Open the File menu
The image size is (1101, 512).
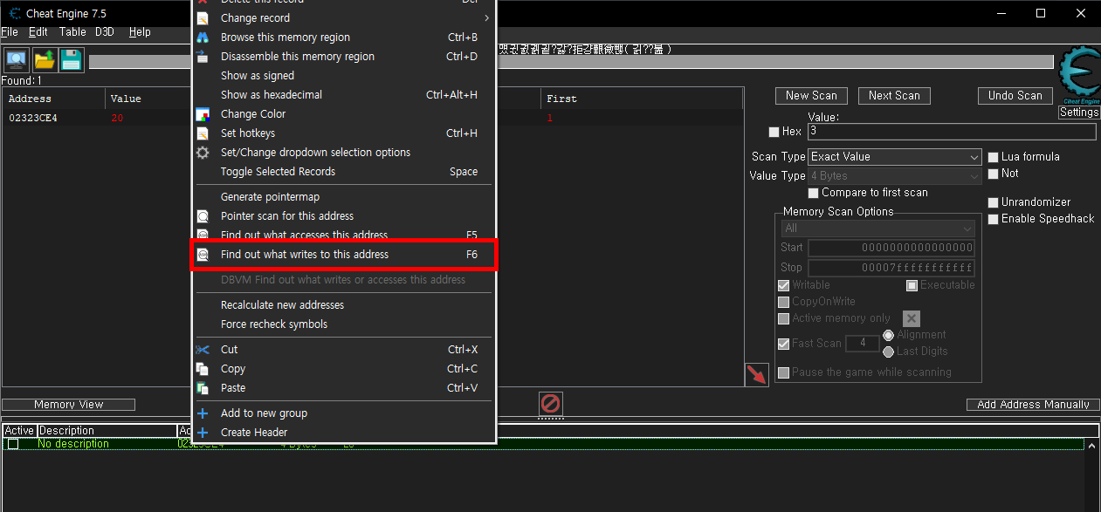click(10, 32)
